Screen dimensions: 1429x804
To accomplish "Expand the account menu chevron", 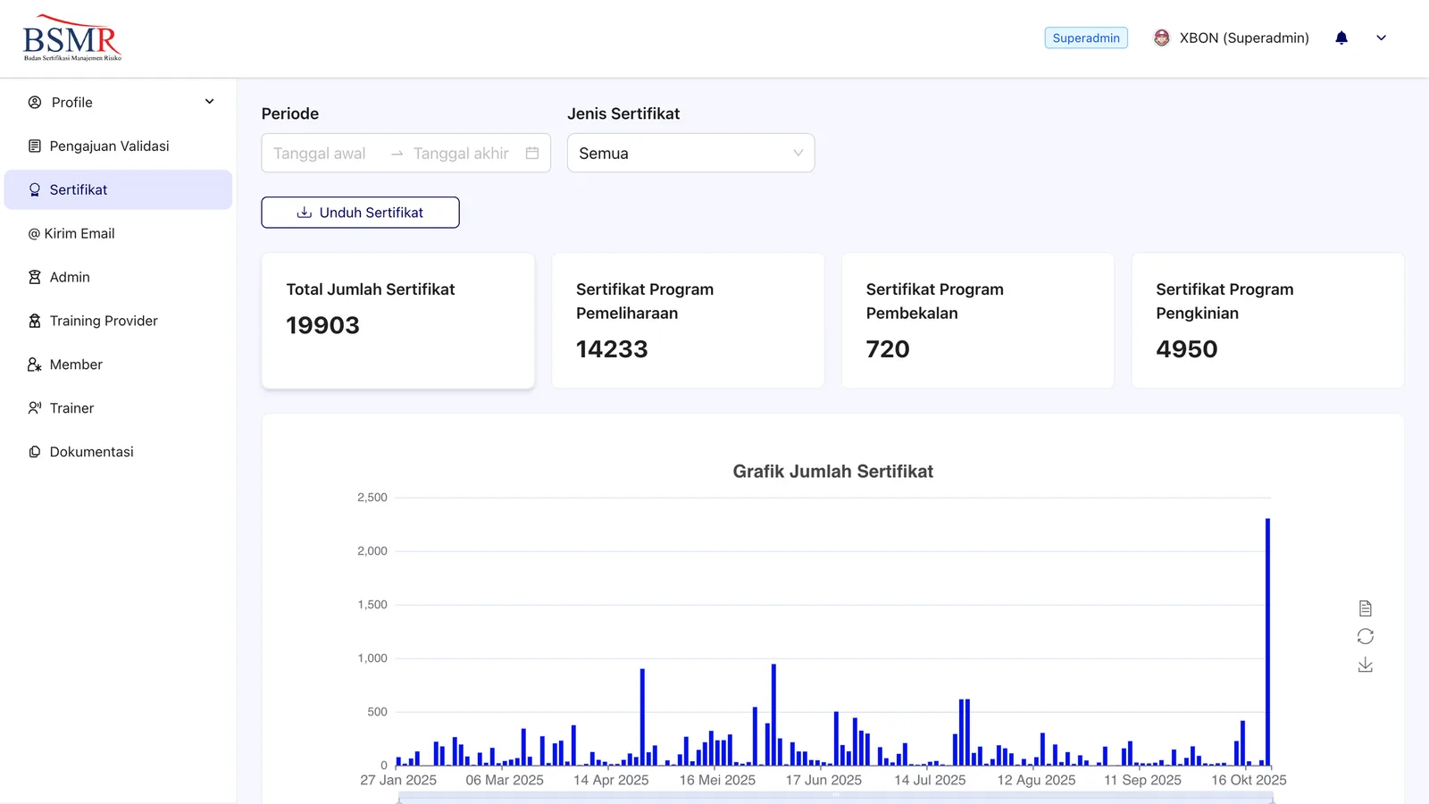I will click(x=1381, y=38).
